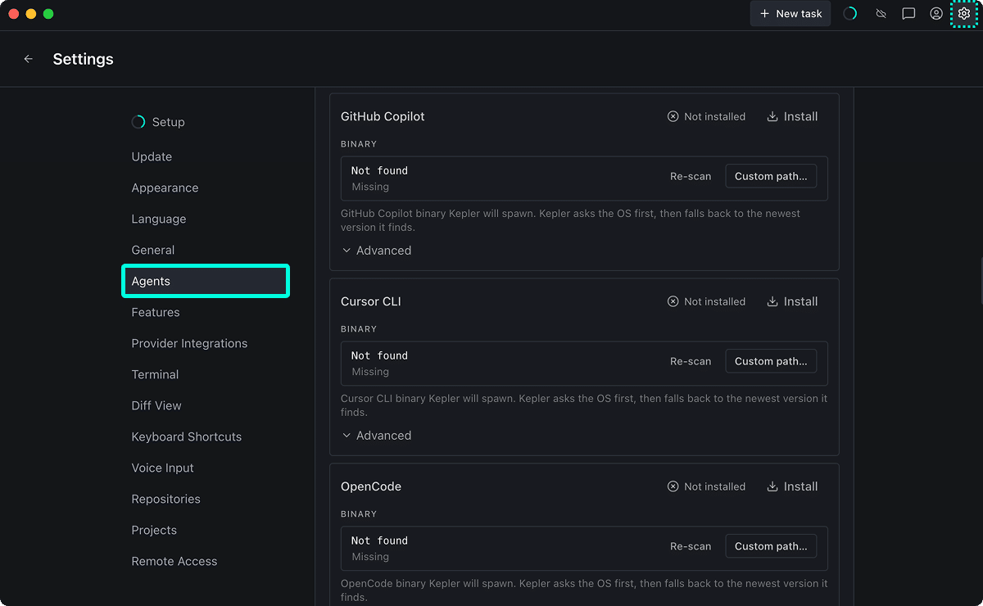Install Cursor CLI agent

(792, 301)
